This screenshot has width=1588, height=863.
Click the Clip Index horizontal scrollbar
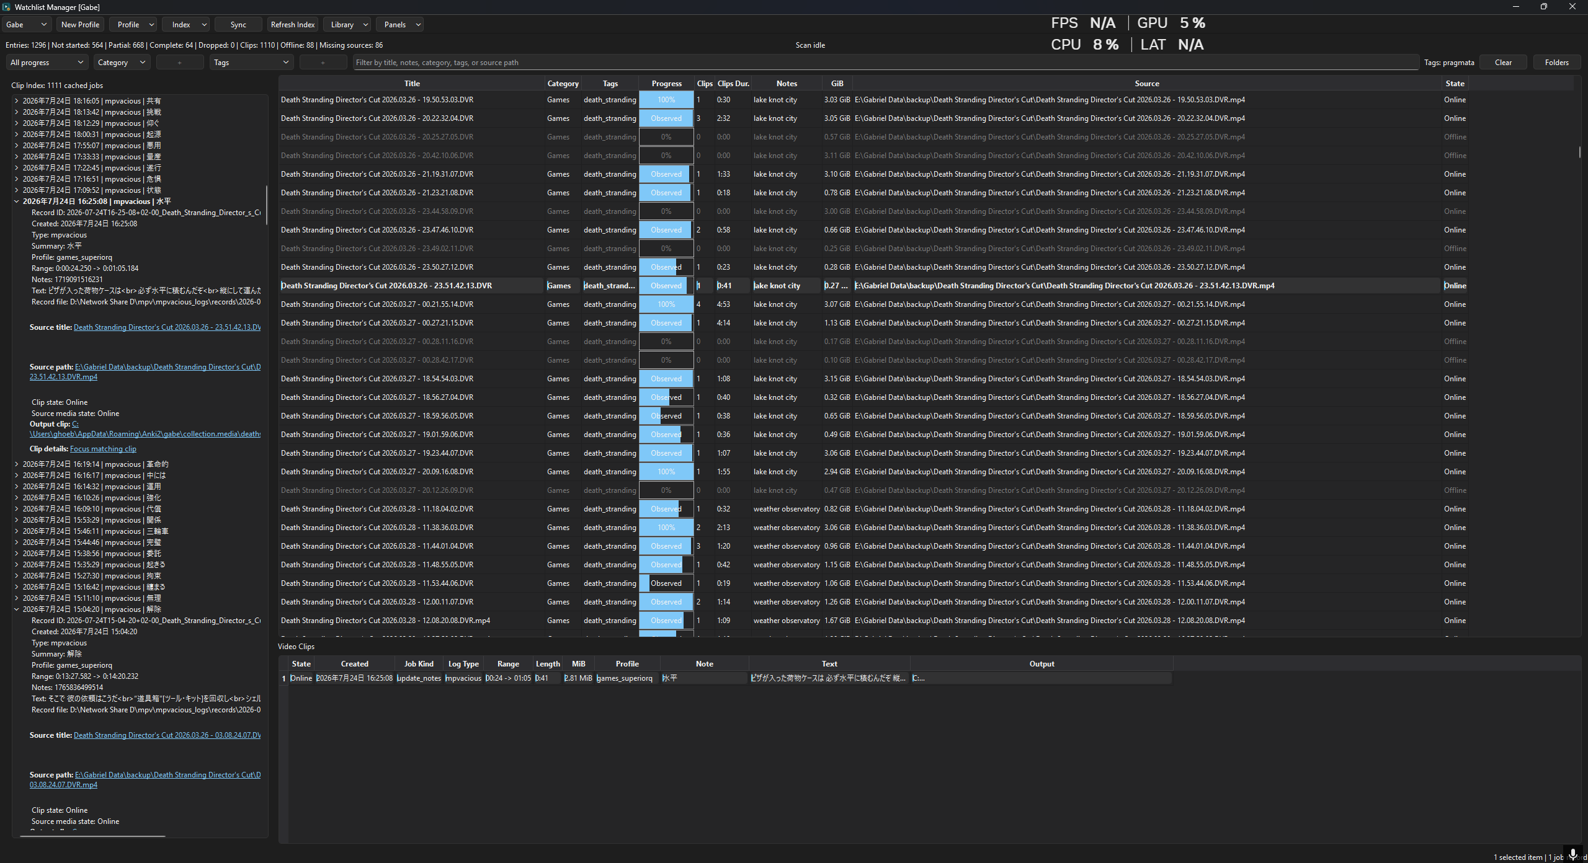(93, 836)
